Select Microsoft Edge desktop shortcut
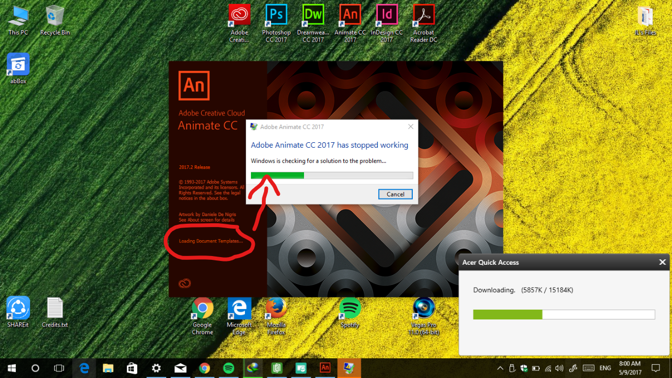 (x=239, y=316)
